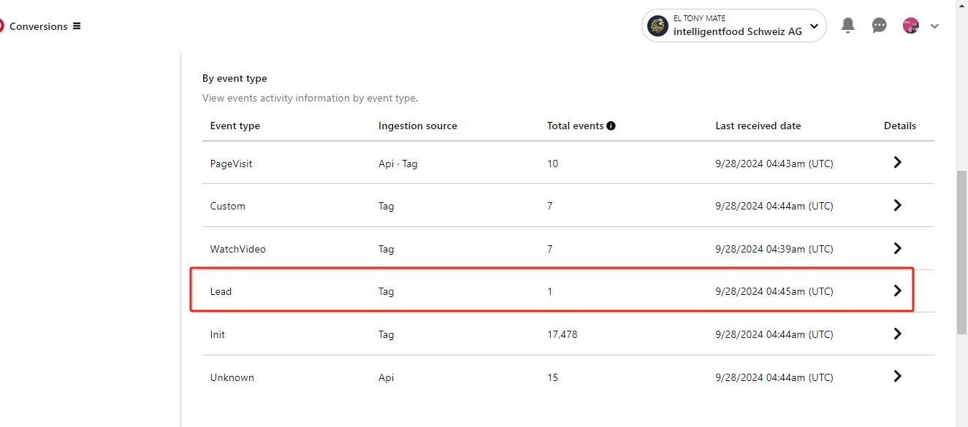This screenshot has width=968, height=427.
Task: Click the Pinterest logo
Action: 1,26
